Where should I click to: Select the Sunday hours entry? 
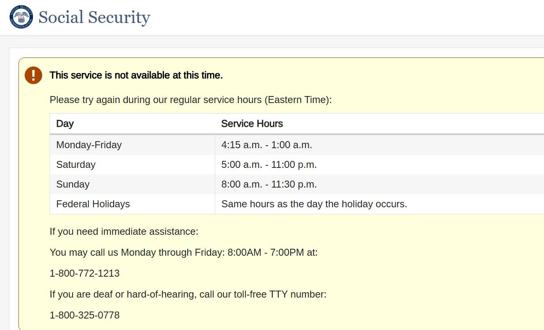pyautogui.click(x=269, y=184)
